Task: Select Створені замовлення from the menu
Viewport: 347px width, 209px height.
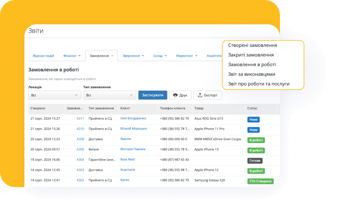Action: click(252, 45)
